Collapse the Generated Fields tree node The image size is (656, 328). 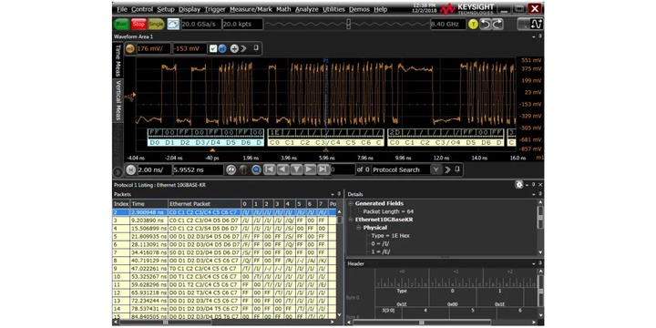point(350,203)
